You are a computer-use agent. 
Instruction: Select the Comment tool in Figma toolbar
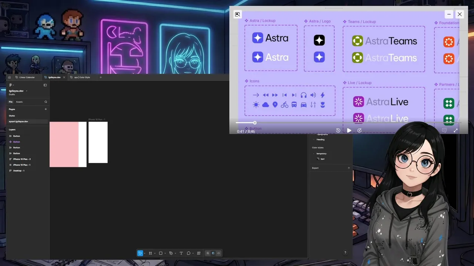(188, 253)
